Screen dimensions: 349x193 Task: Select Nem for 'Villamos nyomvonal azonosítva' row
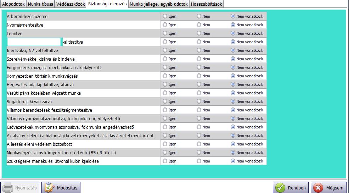(203, 118)
